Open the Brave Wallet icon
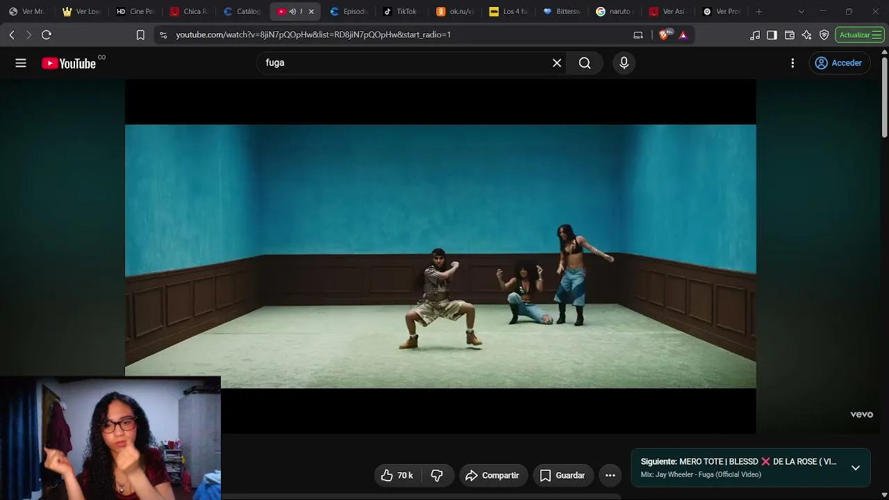This screenshot has width=889, height=500. (x=790, y=35)
